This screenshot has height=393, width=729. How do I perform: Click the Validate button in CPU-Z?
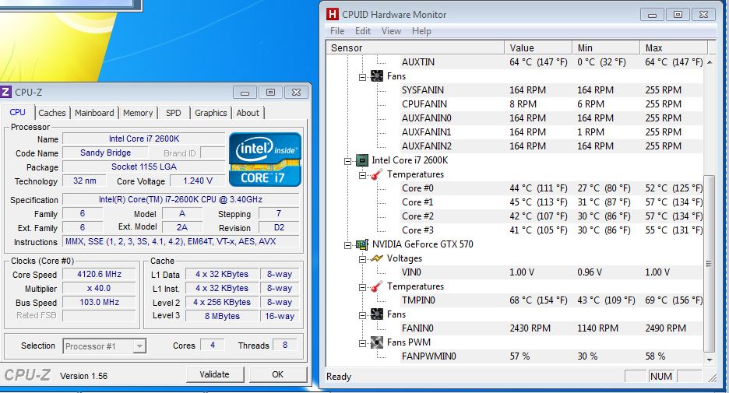tap(215, 374)
